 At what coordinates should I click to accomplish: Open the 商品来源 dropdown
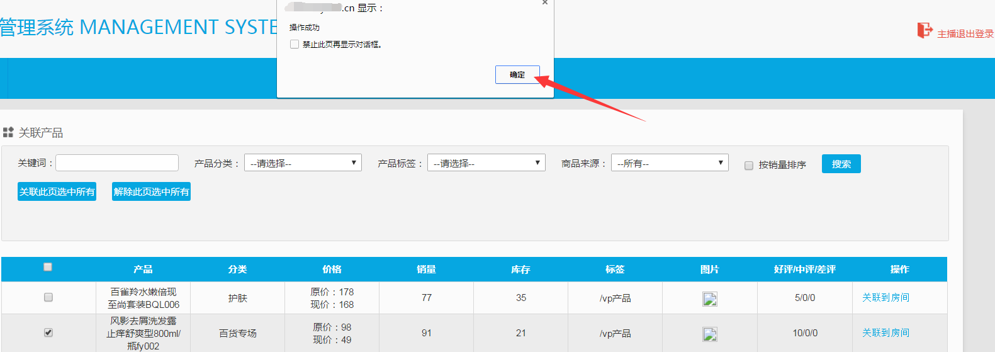670,163
